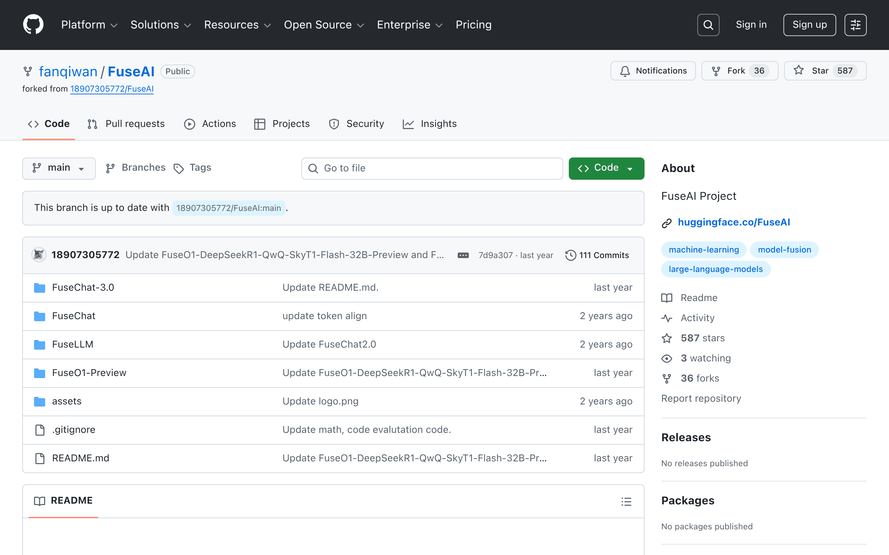Click the README.md file icon

40,459
